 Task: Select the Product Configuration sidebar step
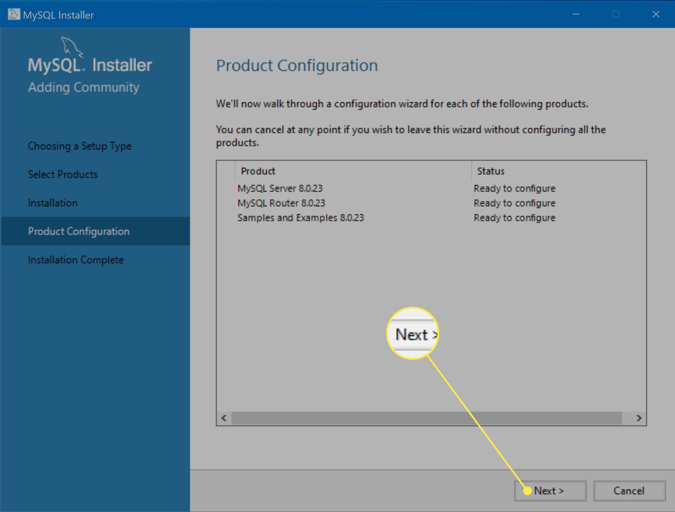tap(95, 231)
